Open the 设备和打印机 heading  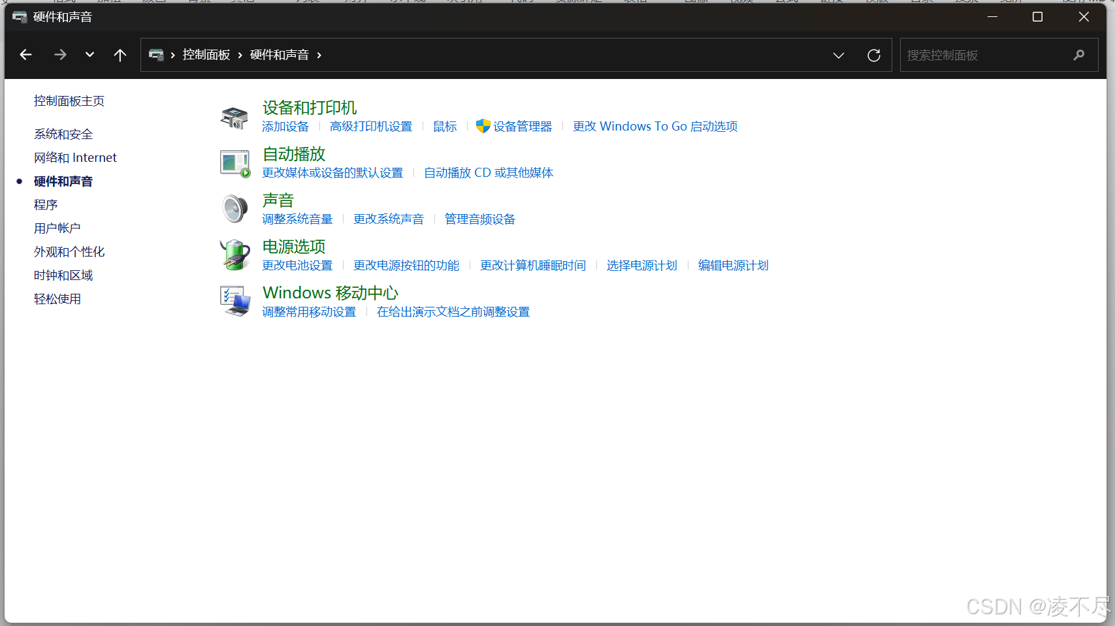pos(310,108)
